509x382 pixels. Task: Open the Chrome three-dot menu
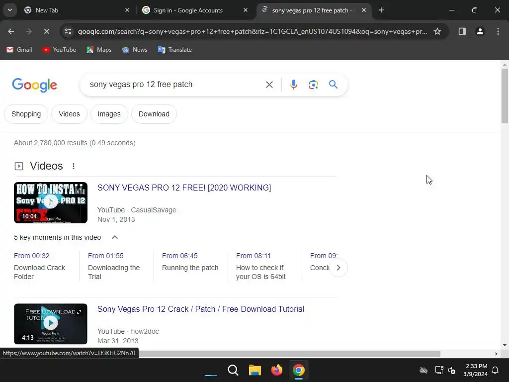coord(498,31)
